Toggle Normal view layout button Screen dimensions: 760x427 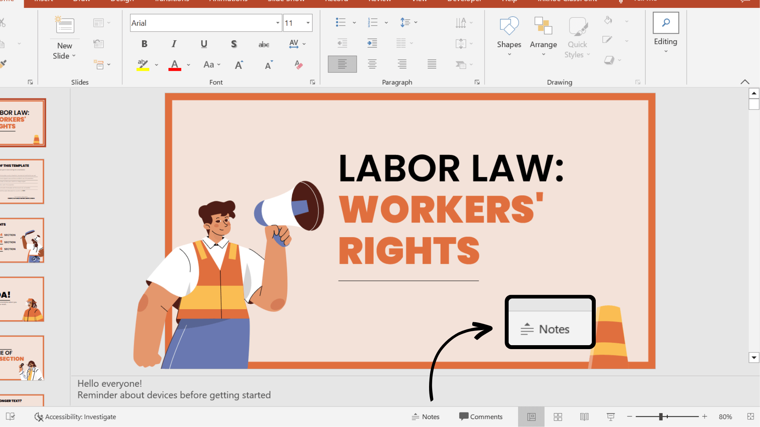coord(531,417)
